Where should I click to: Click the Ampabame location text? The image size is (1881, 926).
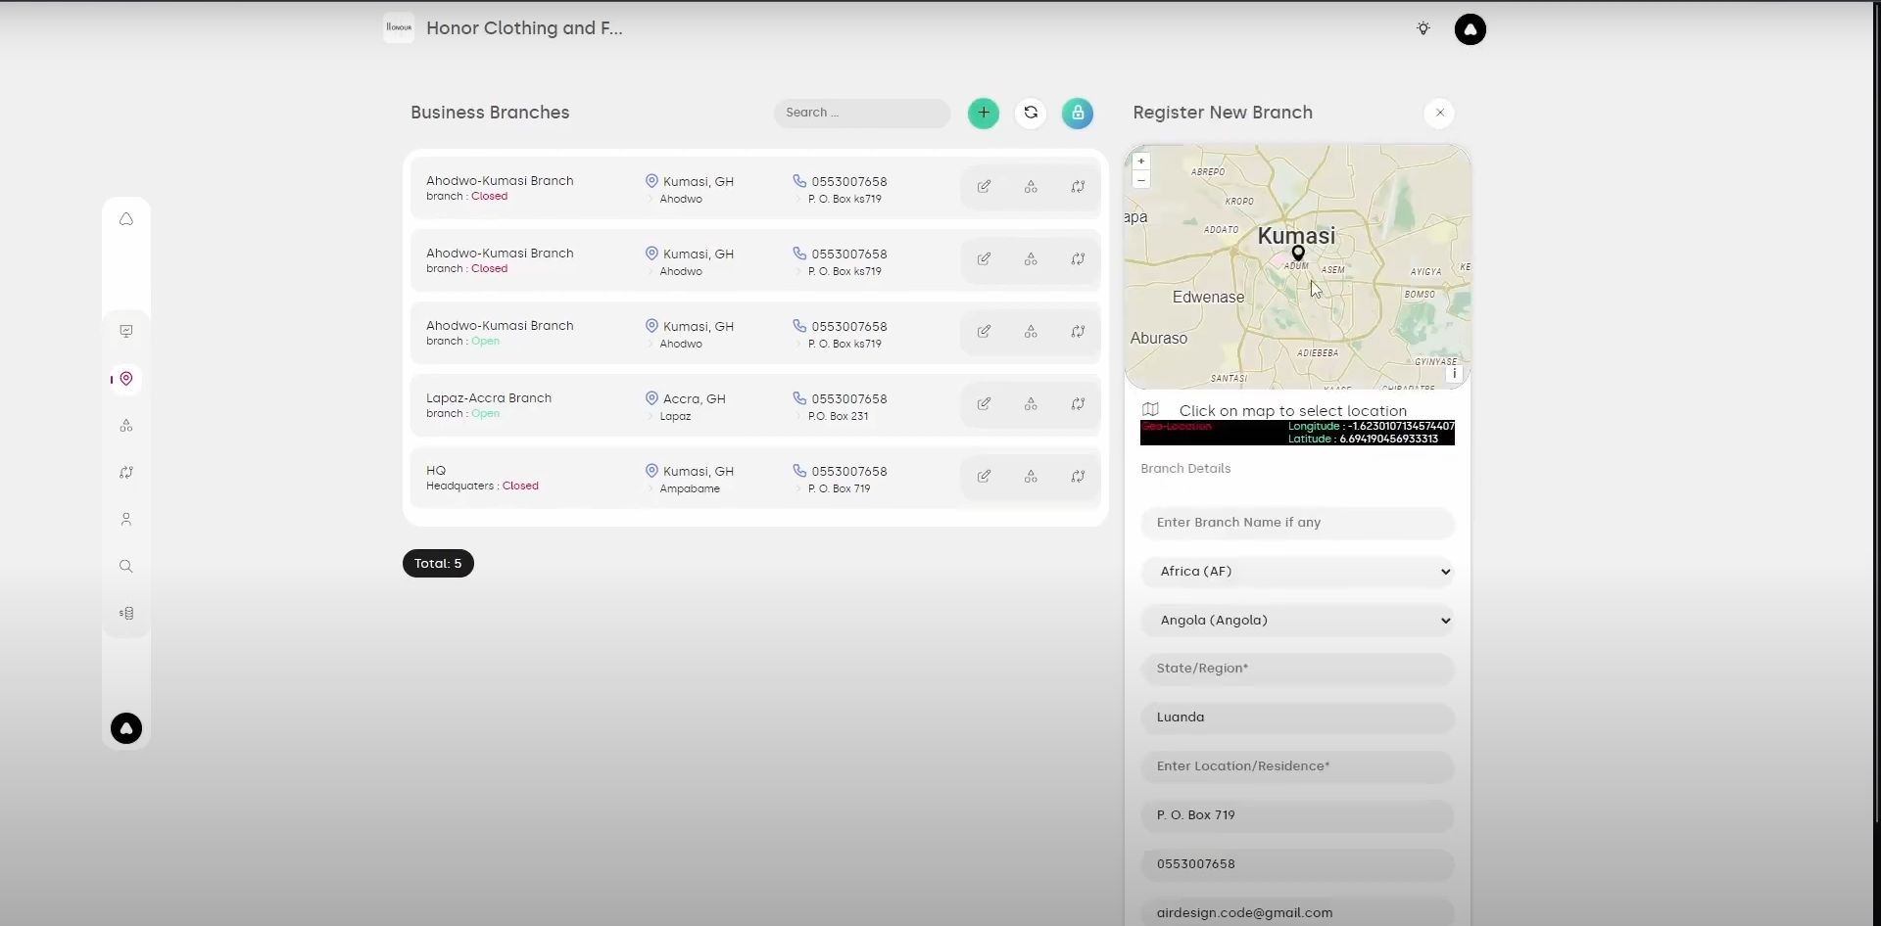pos(690,488)
